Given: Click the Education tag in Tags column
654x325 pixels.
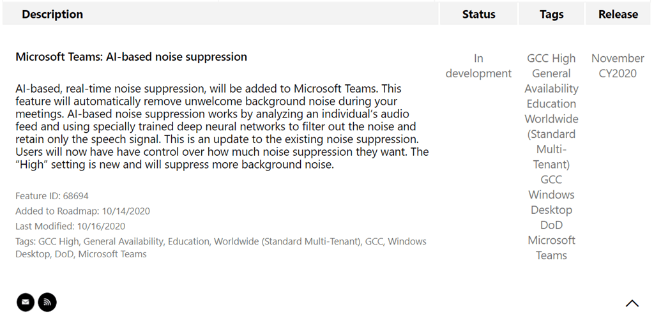Looking at the screenshot, I should [x=551, y=103].
